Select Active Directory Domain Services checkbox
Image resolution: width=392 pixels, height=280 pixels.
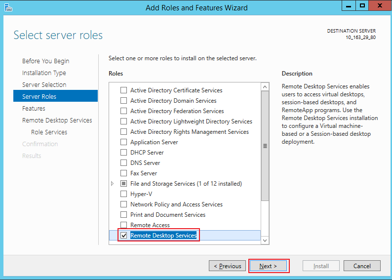point(124,101)
